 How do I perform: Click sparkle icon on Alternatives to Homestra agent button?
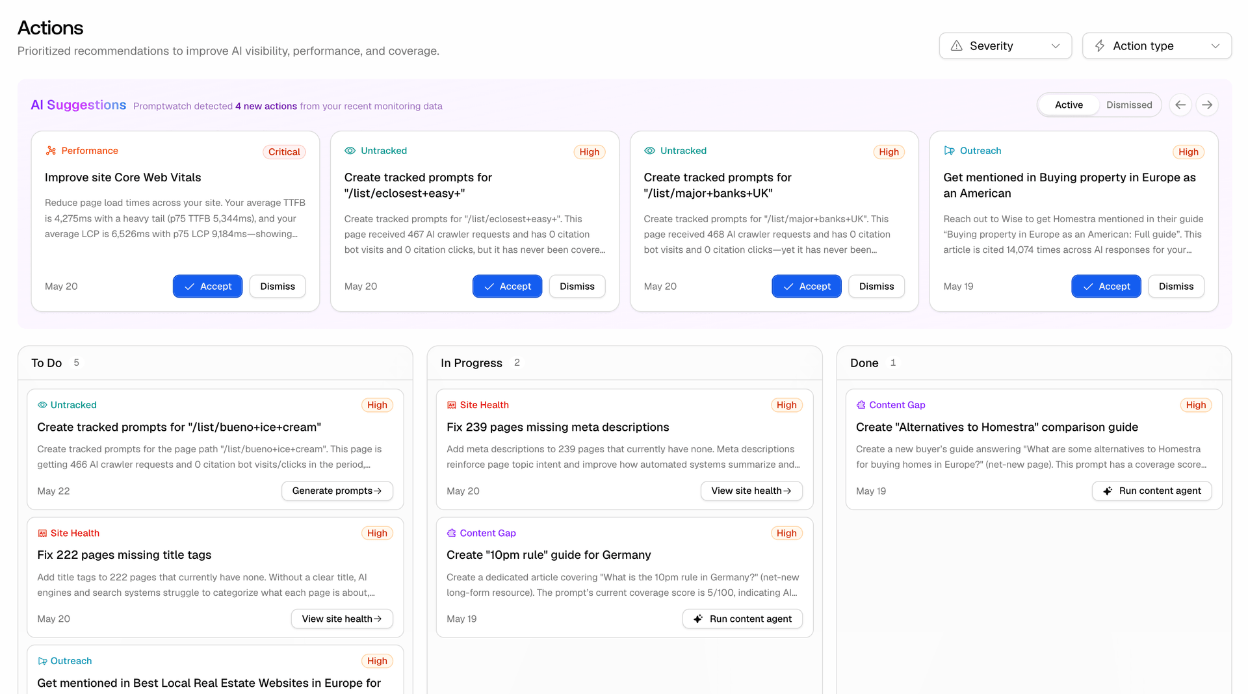coord(1108,491)
